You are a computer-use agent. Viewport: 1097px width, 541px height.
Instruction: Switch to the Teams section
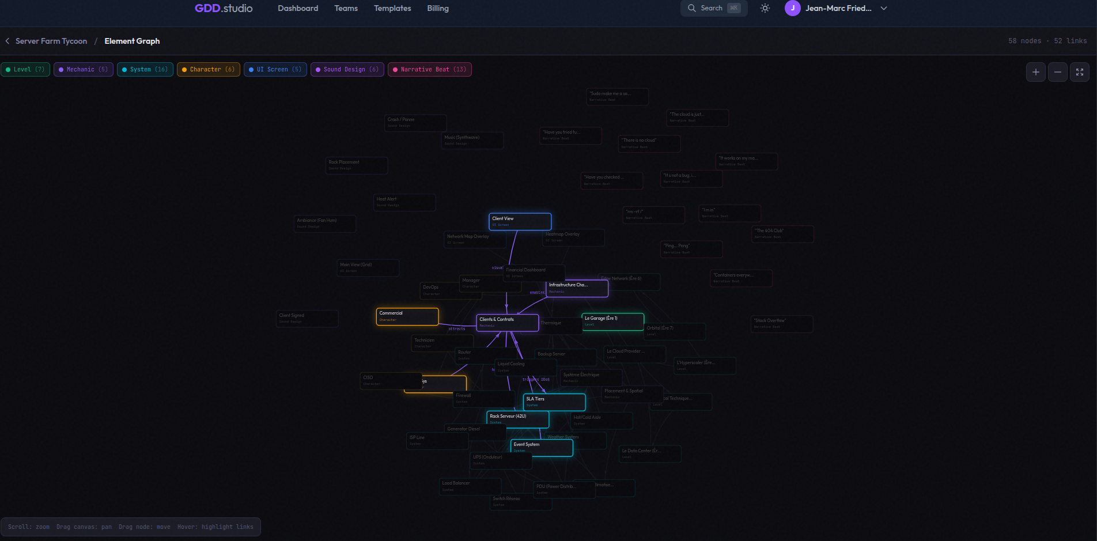(346, 8)
